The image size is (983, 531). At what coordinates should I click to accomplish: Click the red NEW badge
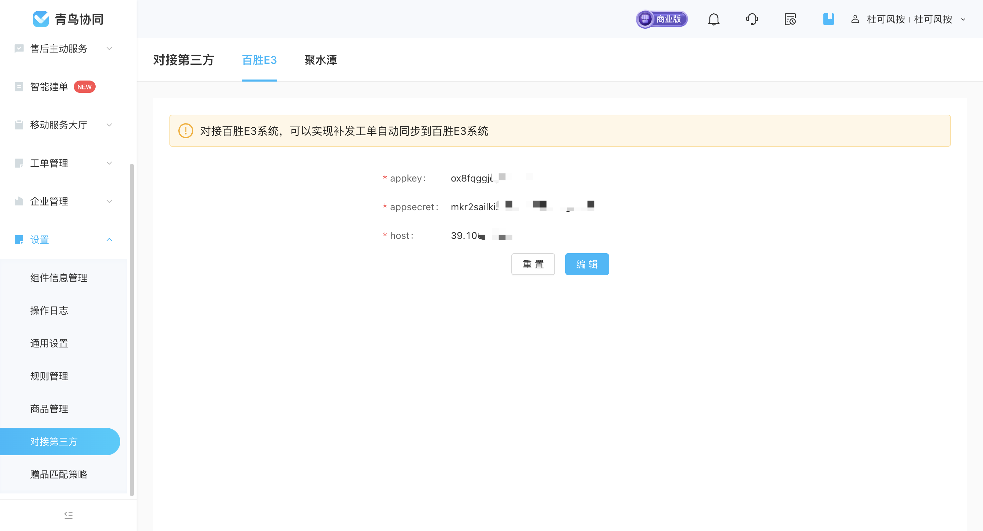pyautogui.click(x=84, y=87)
